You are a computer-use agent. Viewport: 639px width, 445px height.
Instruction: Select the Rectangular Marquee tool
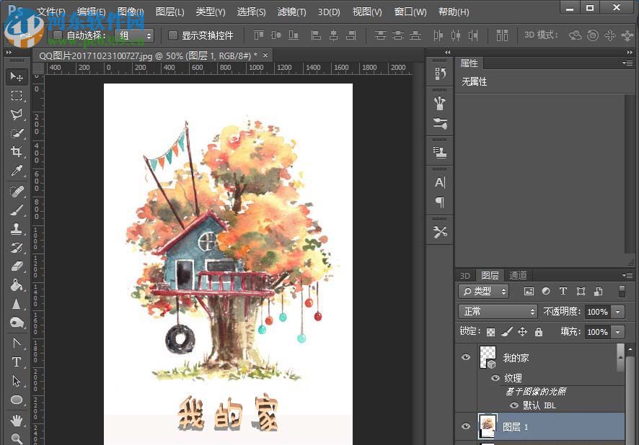pos(17,96)
